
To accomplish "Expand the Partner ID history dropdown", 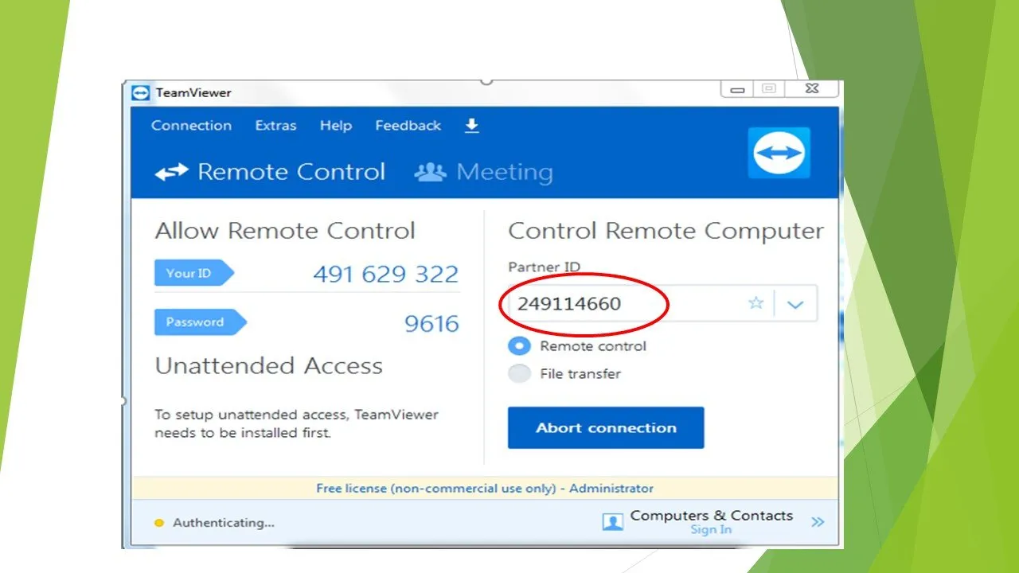I will [795, 304].
